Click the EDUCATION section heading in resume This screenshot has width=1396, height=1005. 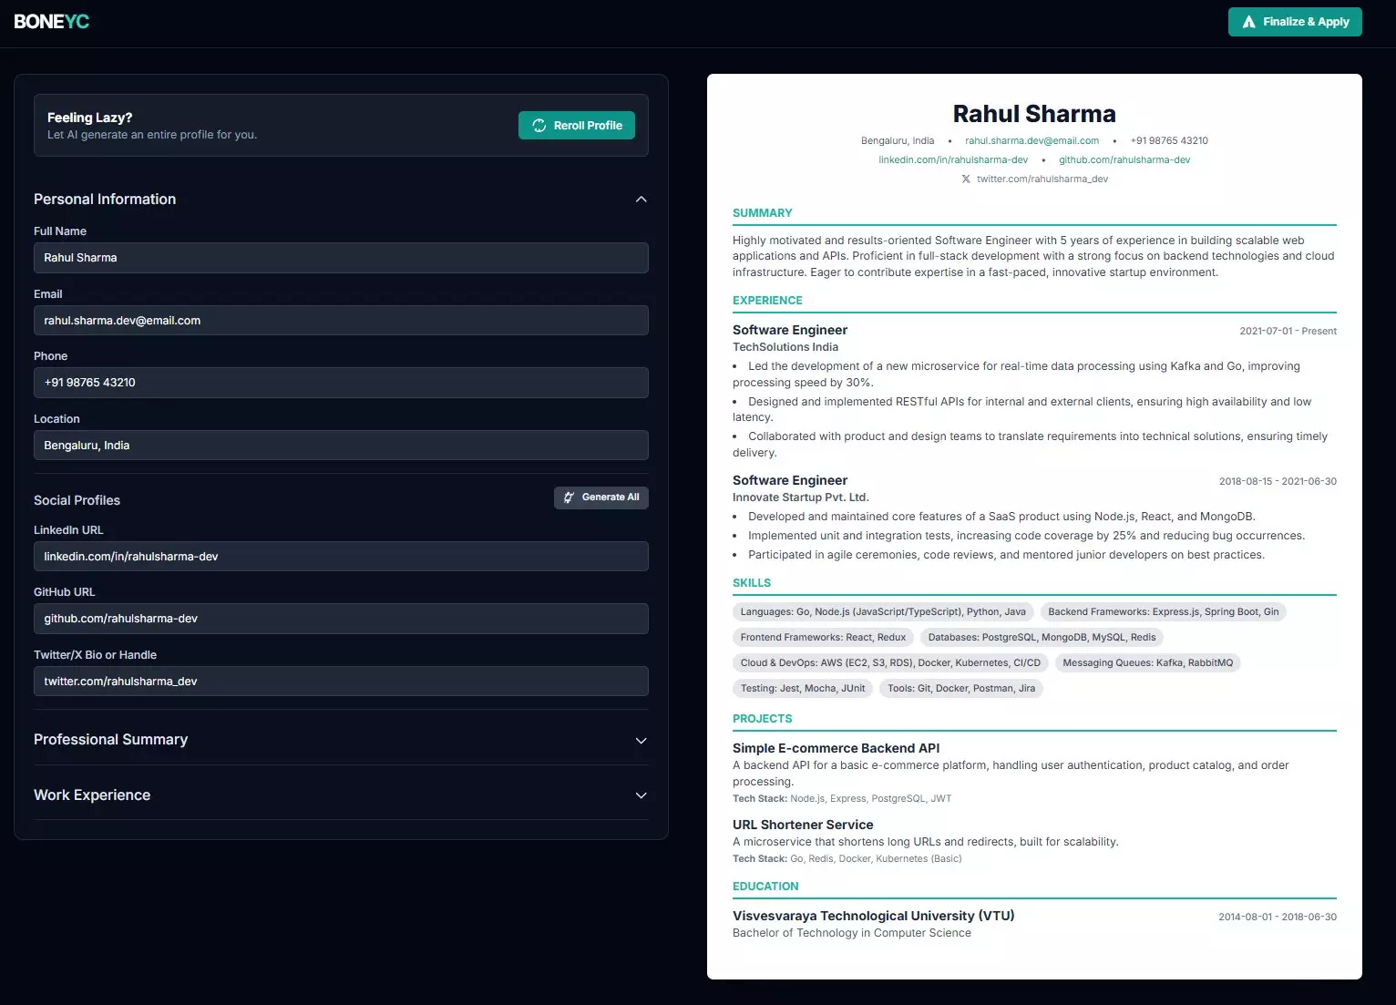point(765,887)
